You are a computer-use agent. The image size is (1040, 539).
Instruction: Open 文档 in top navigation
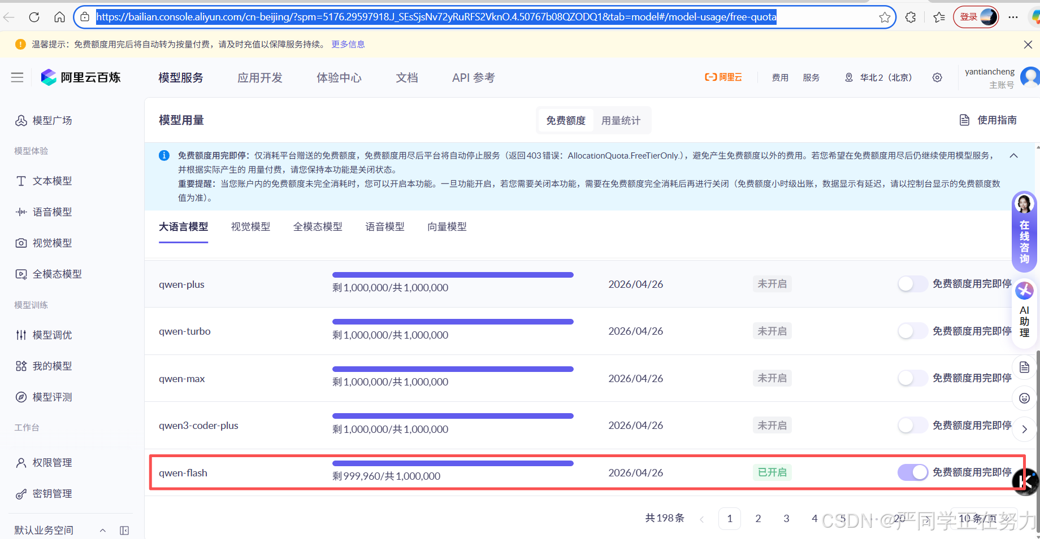[407, 77]
